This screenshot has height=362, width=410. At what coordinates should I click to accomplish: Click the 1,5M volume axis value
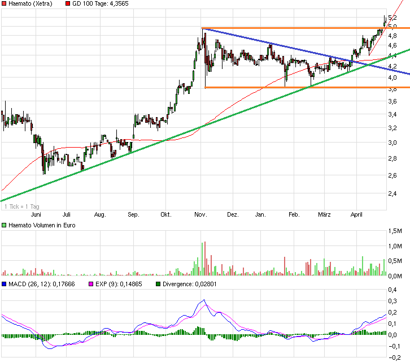[395, 231]
